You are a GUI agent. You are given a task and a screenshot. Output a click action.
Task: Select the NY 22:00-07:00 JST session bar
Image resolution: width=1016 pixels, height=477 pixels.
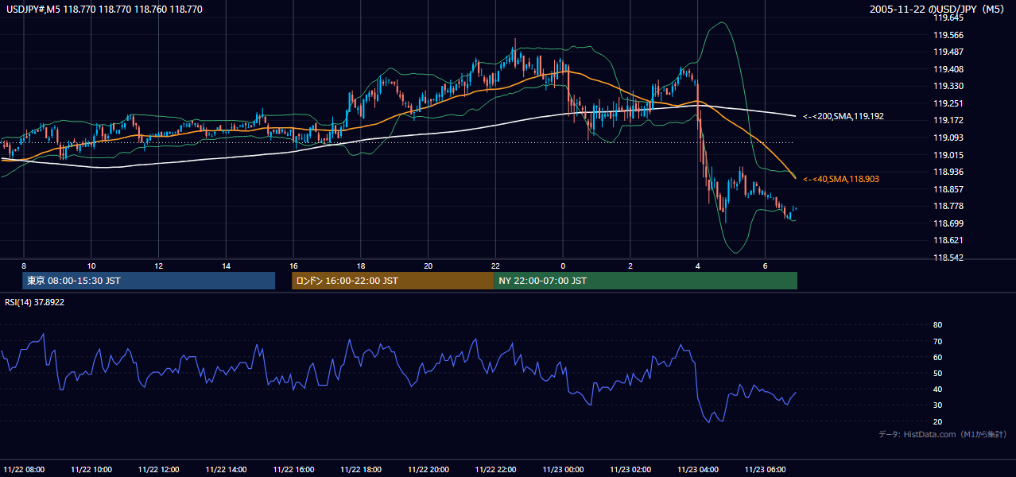coord(646,281)
